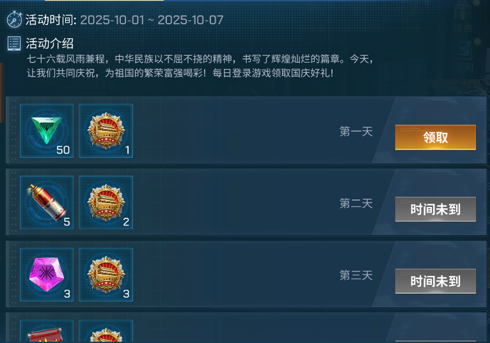Screen dimensions: 490x343
Task: Claim the day one reward with 领取
Action: tap(436, 137)
